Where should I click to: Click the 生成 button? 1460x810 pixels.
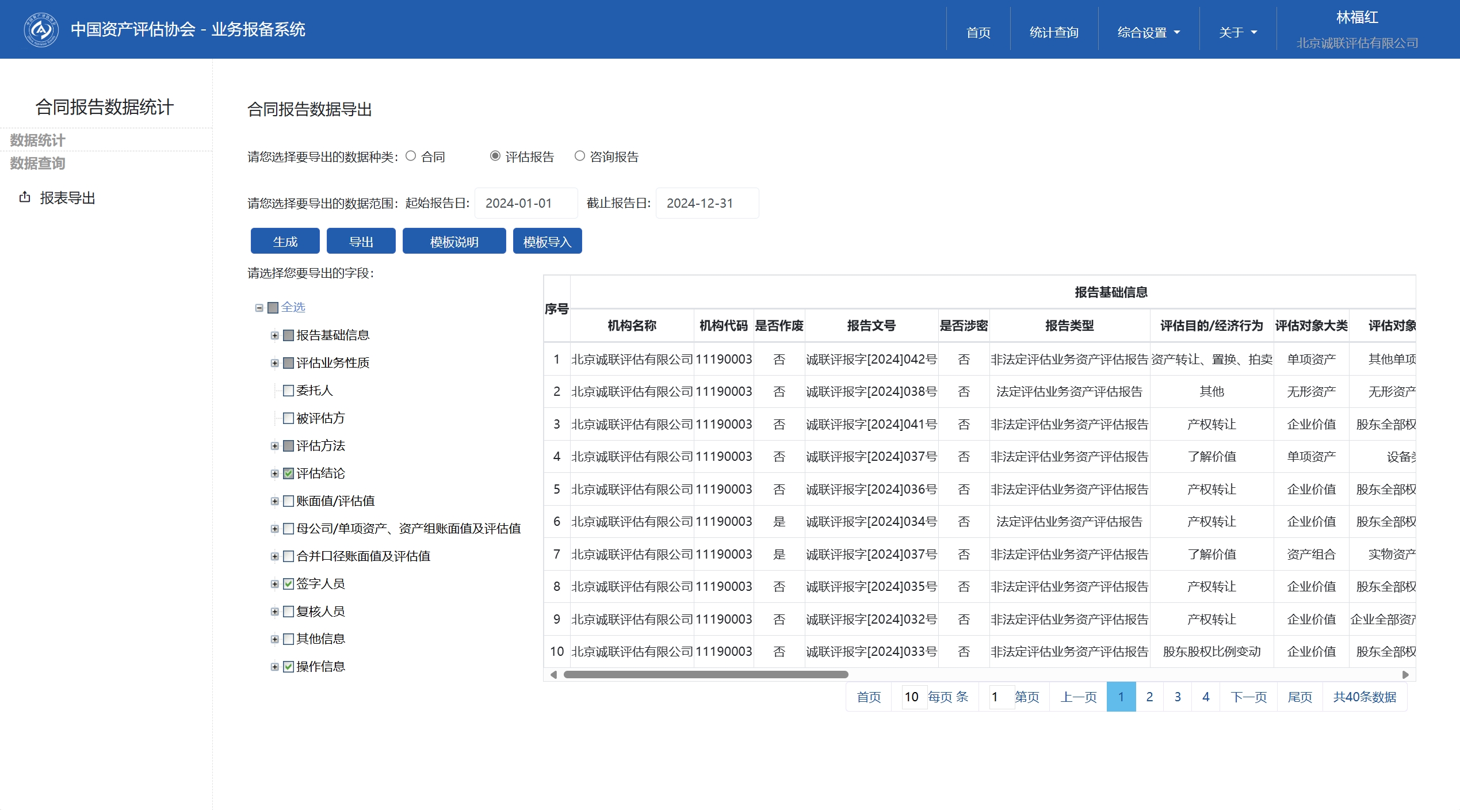click(x=285, y=242)
